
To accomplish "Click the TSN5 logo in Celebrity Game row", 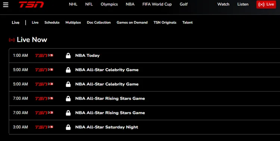I will coord(44,70).
